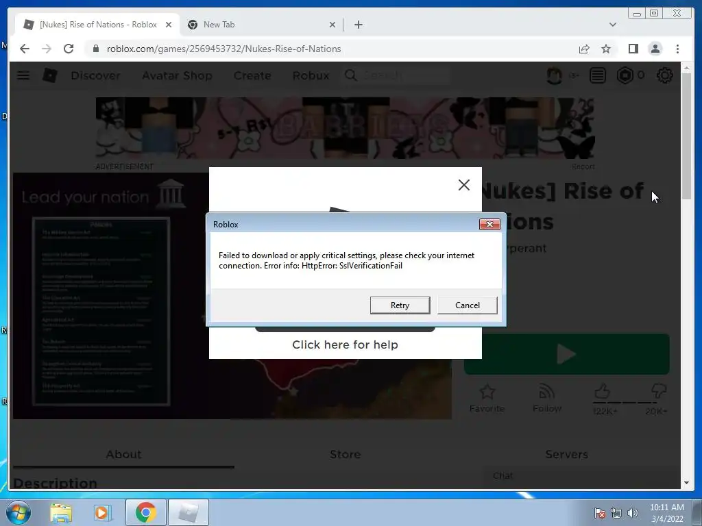The height and width of the screenshot is (526, 702).
Task: Click the scrollbar down arrow
Action: (686, 483)
